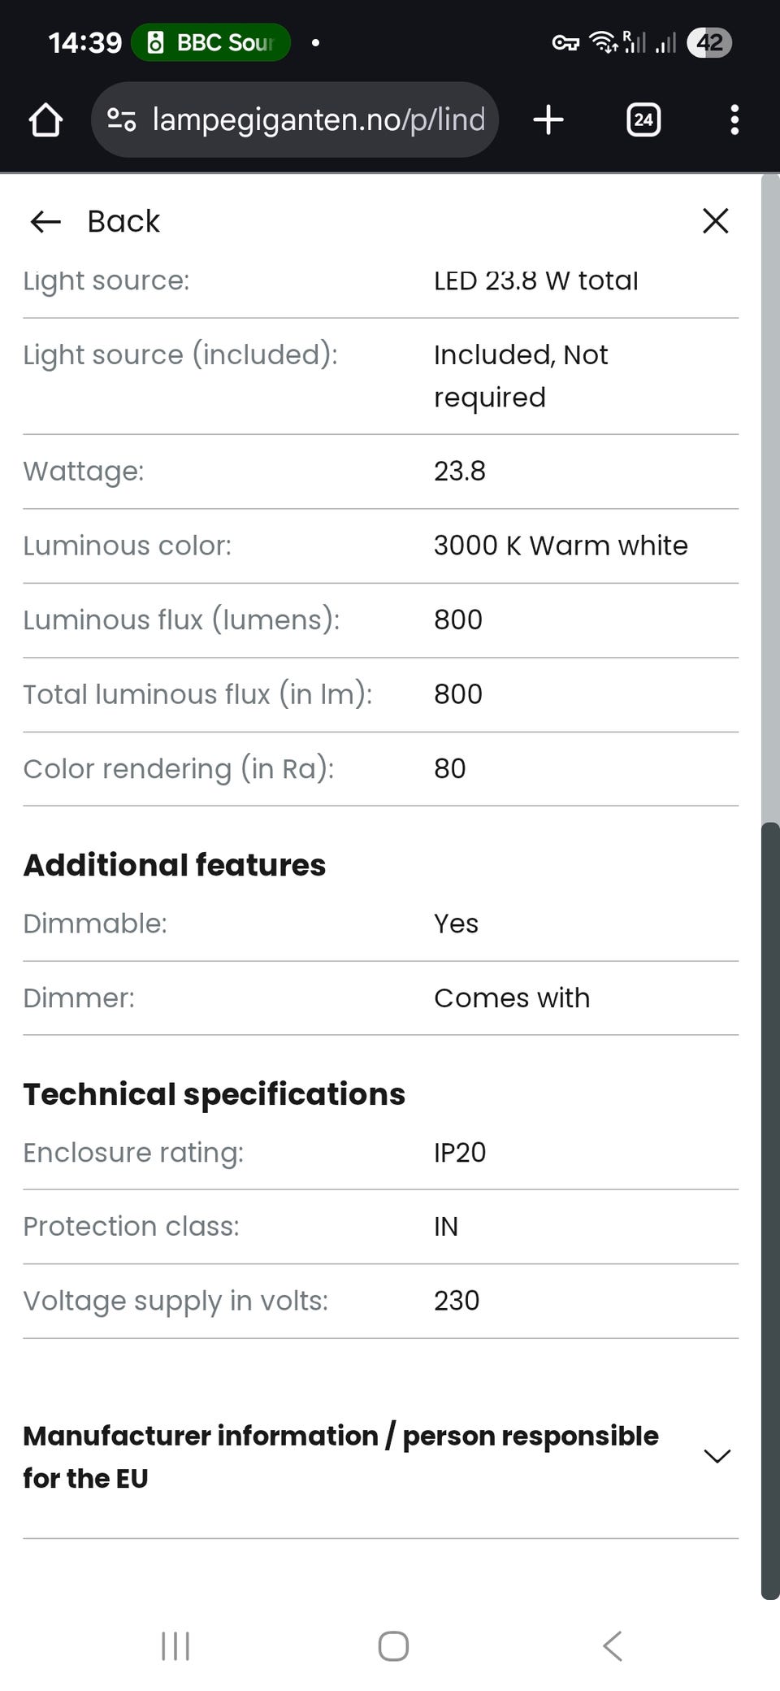Tap the lampegiganten.no address bar
The image size is (780, 1691).
[x=318, y=120]
